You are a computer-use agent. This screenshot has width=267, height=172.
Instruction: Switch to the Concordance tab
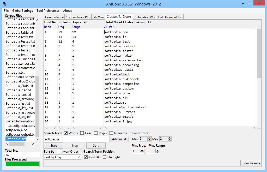click(x=54, y=17)
